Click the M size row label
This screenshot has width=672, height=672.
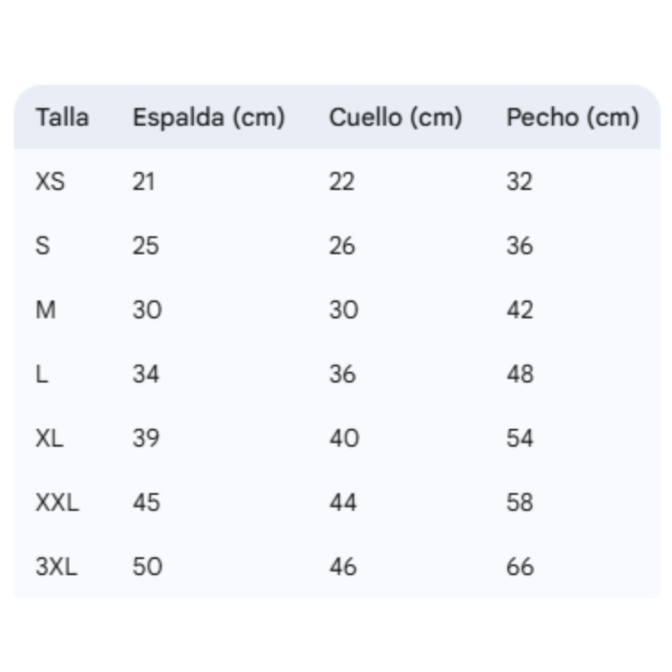46,309
